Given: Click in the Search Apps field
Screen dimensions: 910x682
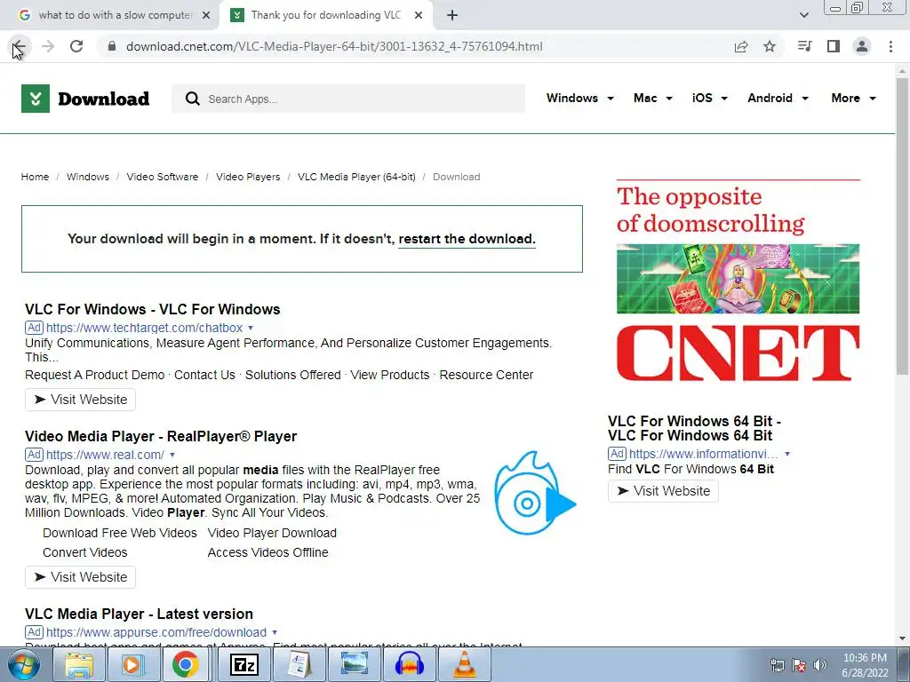Looking at the screenshot, I should [348, 99].
